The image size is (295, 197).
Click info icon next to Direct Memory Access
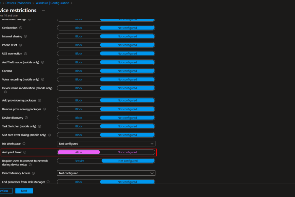[x=33, y=173]
